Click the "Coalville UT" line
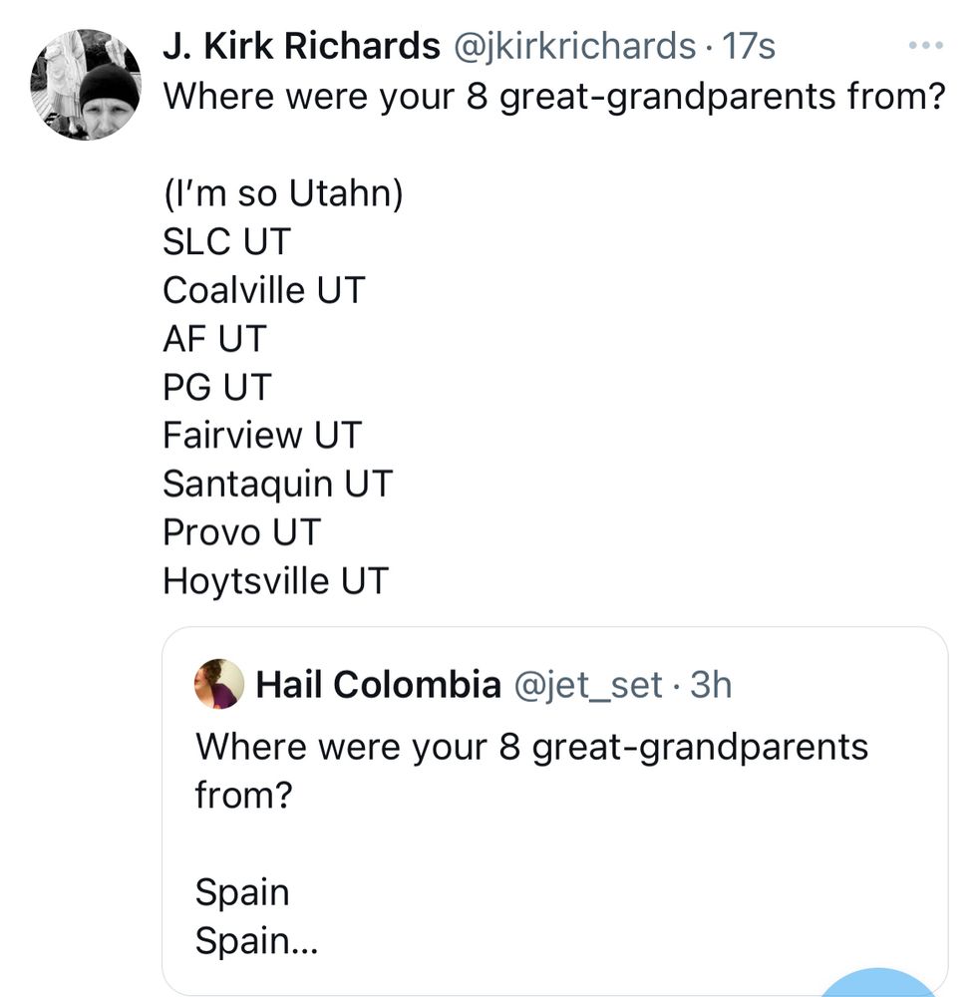979x997 pixels. point(264,290)
